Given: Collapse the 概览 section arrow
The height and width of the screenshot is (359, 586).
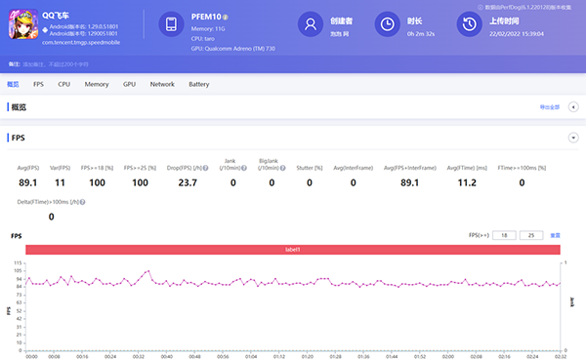Looking at the screenshot, I should coord(573,107).
